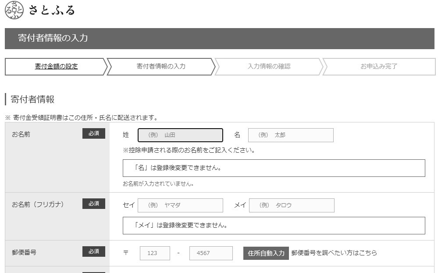The width and height of the screenshot is (438, 273).
Task: Focus the three-digit postal code field
Action: point(155,253)
